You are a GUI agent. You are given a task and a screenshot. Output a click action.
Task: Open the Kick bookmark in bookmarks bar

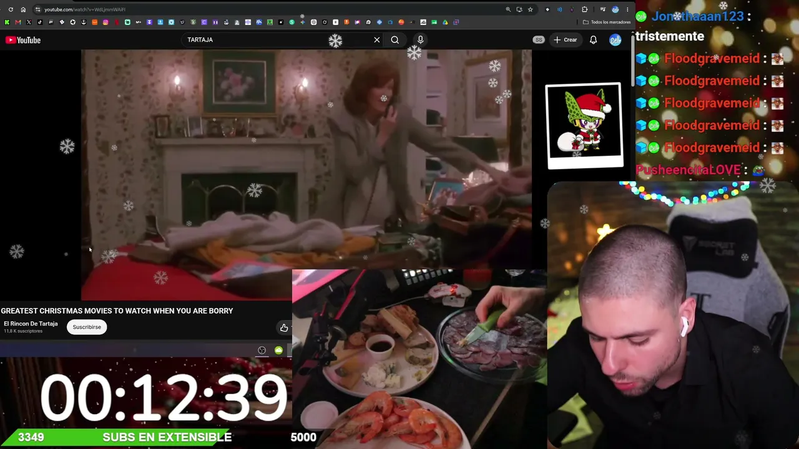click(x=7, y=22)
